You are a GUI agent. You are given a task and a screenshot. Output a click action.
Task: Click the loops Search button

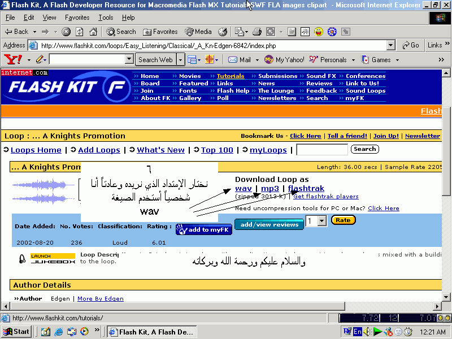(x=364, y=149)
